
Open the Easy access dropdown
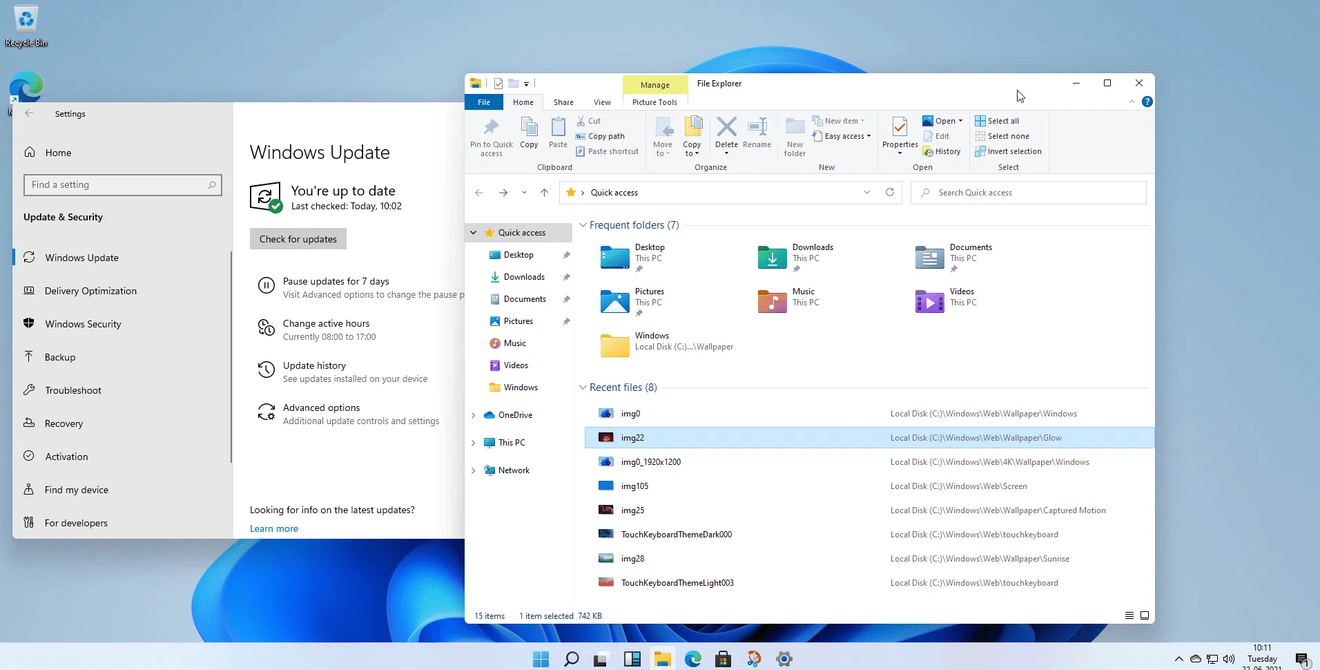[x=842, y=136]
